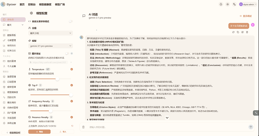
Task: Open 模型管理 in the sidebar
Action: 12,87
